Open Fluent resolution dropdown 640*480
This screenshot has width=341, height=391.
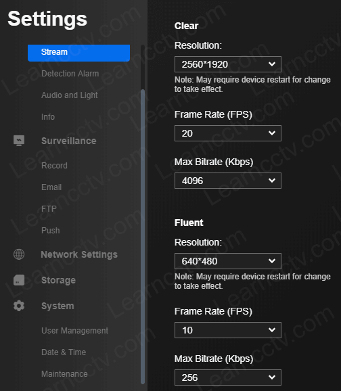(x=228, y=261)
